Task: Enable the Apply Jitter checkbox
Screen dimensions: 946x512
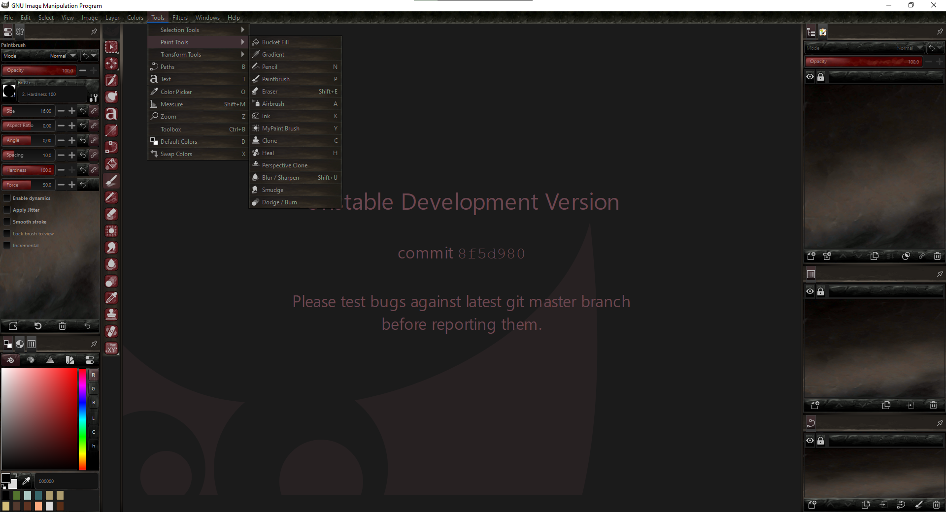Action: [x=7, y=210]
